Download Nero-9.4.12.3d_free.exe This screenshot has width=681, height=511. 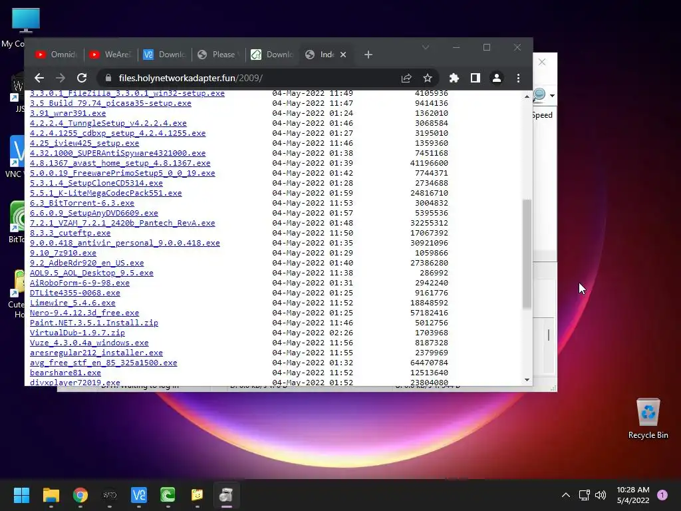tap(84, 313)
